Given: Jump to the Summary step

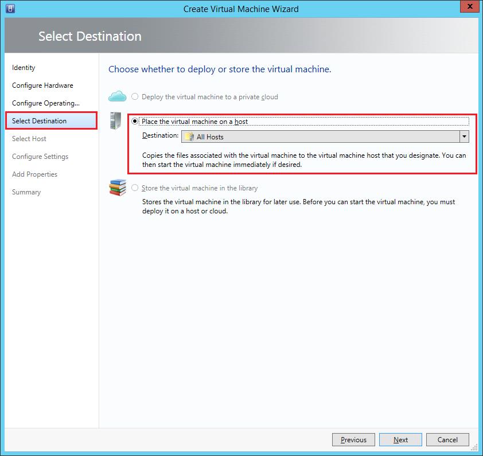Looking at the screenshot, I should [26, 192].
